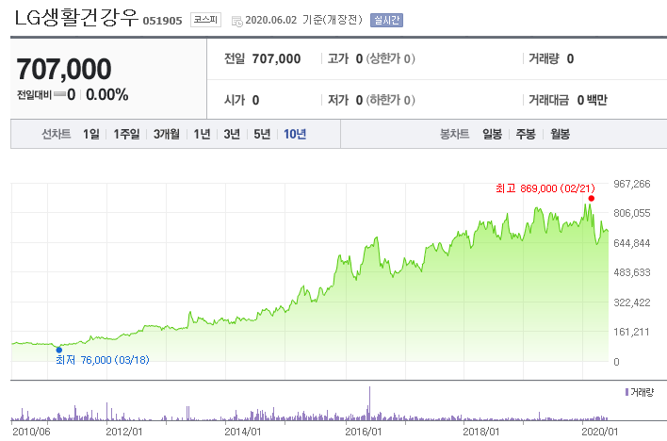
Task: Click the 0.00% change rate value
Action: (106, 94)
